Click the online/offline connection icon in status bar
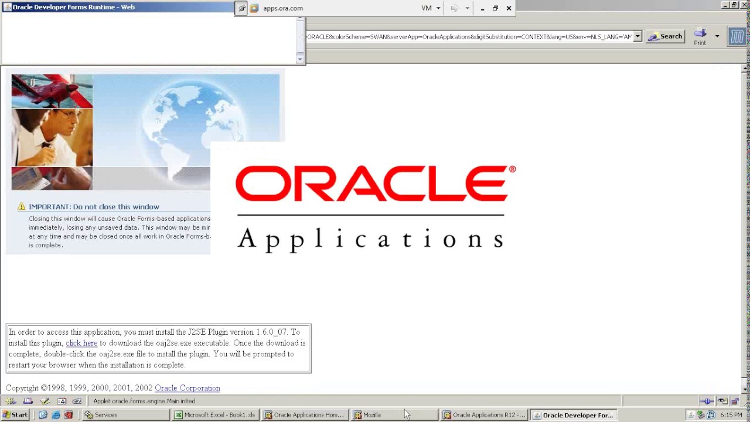Screen dimensions: 750x422 [707, 401]
